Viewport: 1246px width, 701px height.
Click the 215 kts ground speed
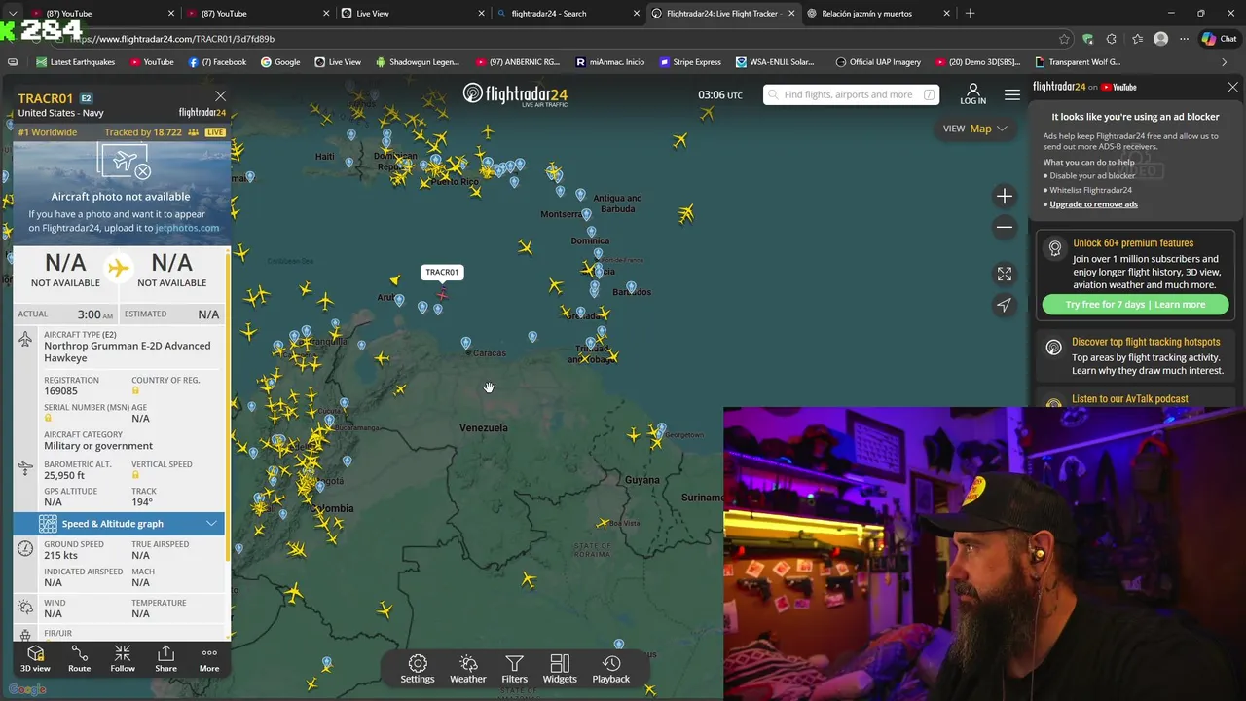tap(60, 555)
